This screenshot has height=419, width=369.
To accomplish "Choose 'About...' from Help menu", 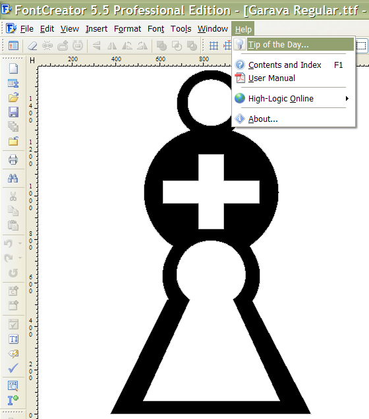I will 294,119.
